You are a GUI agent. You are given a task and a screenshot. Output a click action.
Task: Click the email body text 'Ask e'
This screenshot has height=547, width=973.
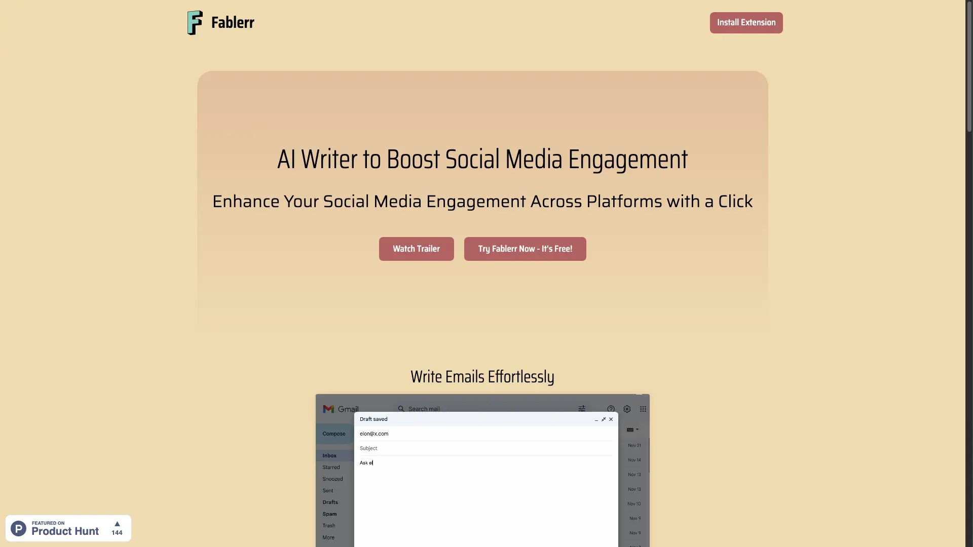pos(366,462)
